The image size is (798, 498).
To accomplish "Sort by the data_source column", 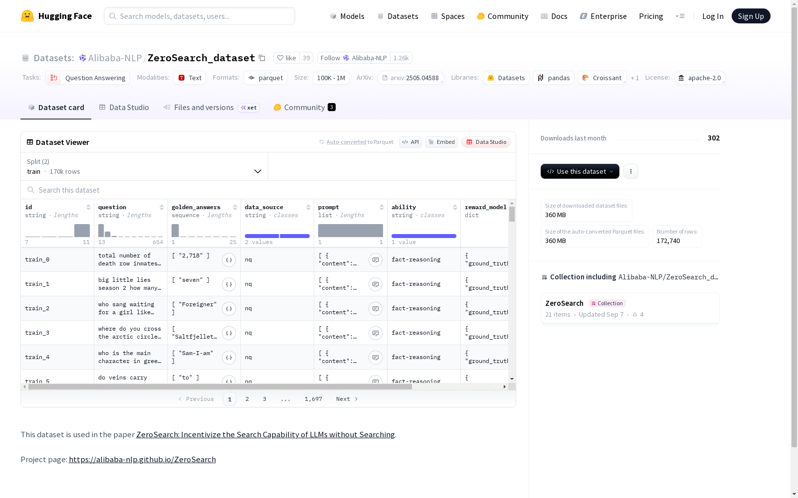I will [x=308, y=207].
